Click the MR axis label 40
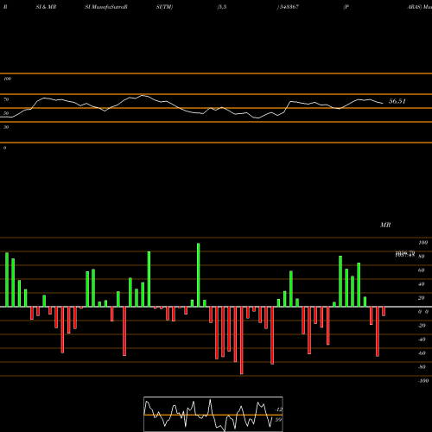 [421, 284]
